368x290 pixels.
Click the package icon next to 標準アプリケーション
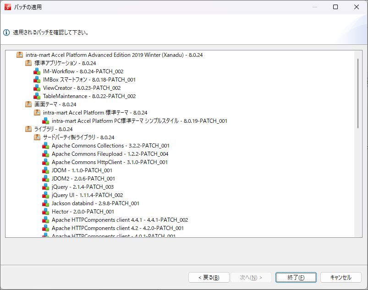click(x=28, y=63)
